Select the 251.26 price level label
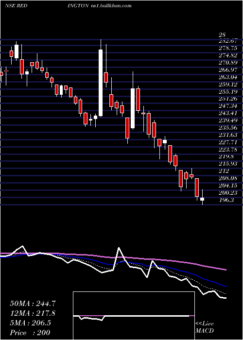243x340 pixels. pyautogui.click(x=228, y=99)
